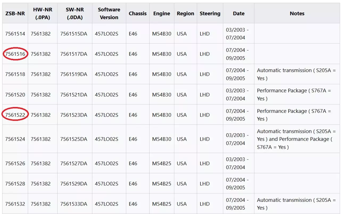Image resolution: width=345 pixels, height=214 pixels.
Task: Click the SW-NR cell 7561533DA
Action: [x=74, y=204]
